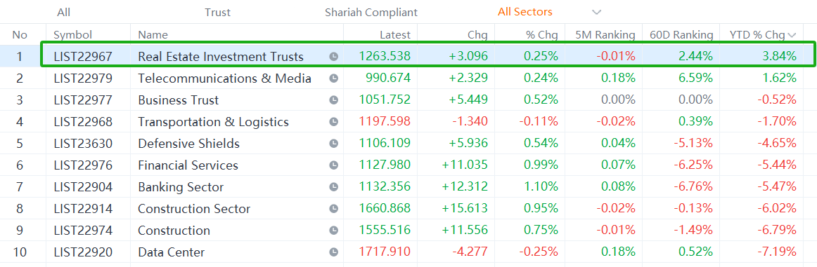The image size is (817, 267).
Task: Switch to the Shariah Compliant tab
Action: 371,13
